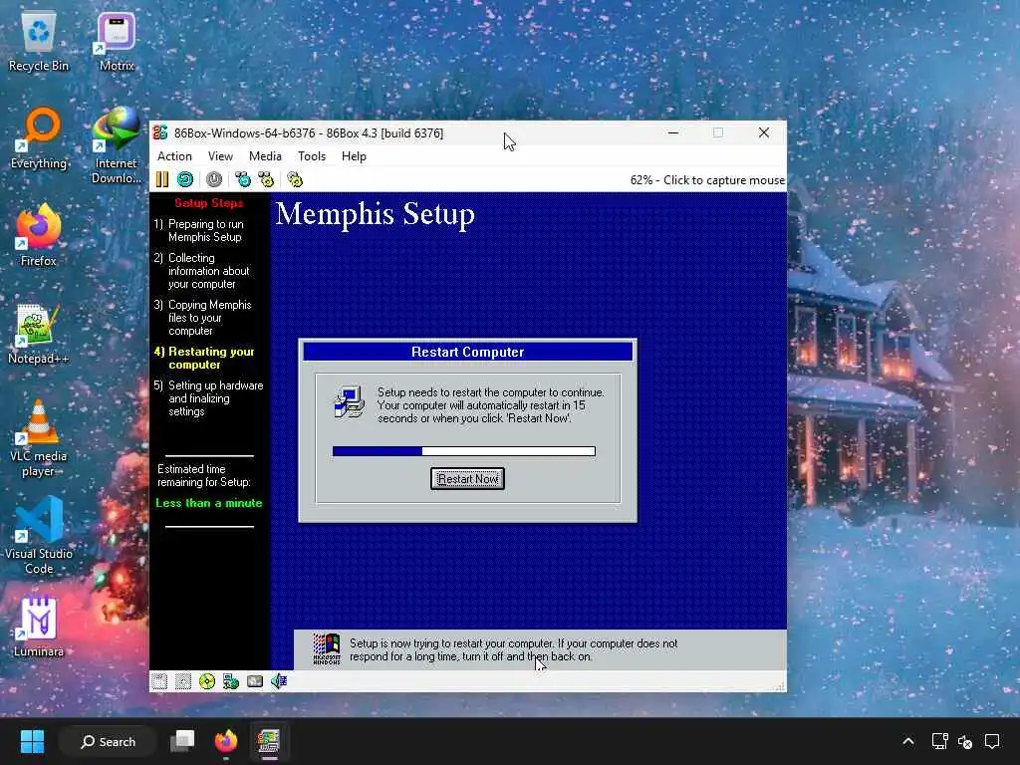The width and height of the screenshot is (1020, 765).
Task: Select the Luminara desktop shortcut
Action: 39,627
